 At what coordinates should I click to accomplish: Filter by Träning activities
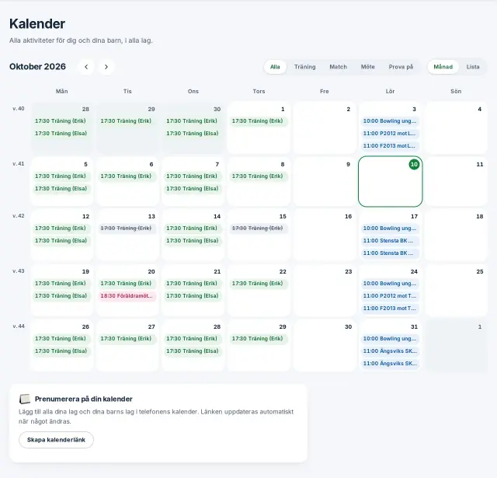coord(304,67)
